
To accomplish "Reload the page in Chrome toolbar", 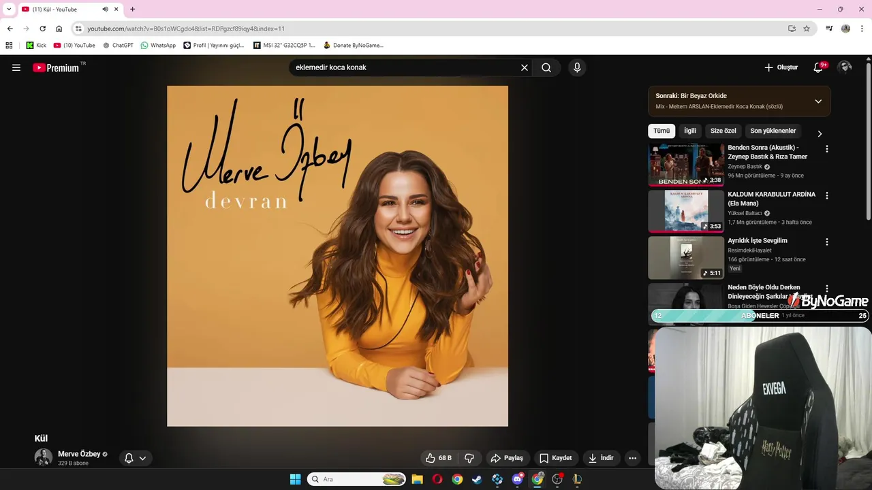I will coord(42,29).
